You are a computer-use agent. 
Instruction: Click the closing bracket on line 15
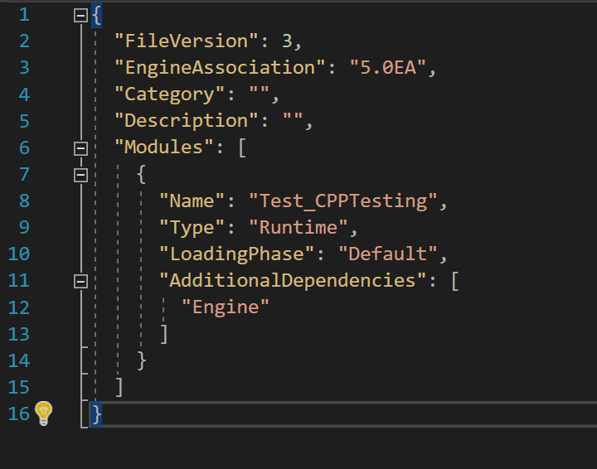point(119,387)
